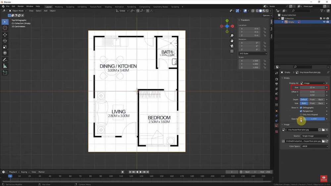Uncheck the Orthographic checkbox
The width and height of the screenshot is (331, 186).
(x=301, y=108)
